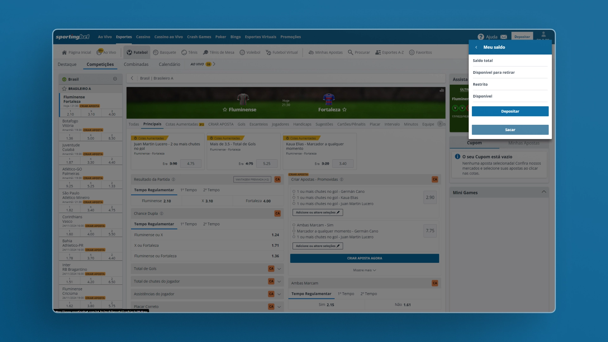Select Fluminense ou X 1.24
608x342 pixels.
(x=207, y=235)
